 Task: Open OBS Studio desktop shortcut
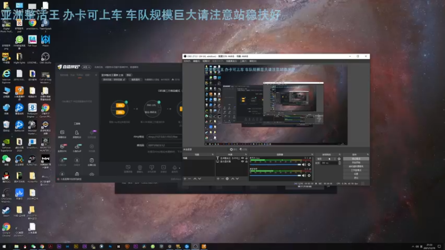46,58
